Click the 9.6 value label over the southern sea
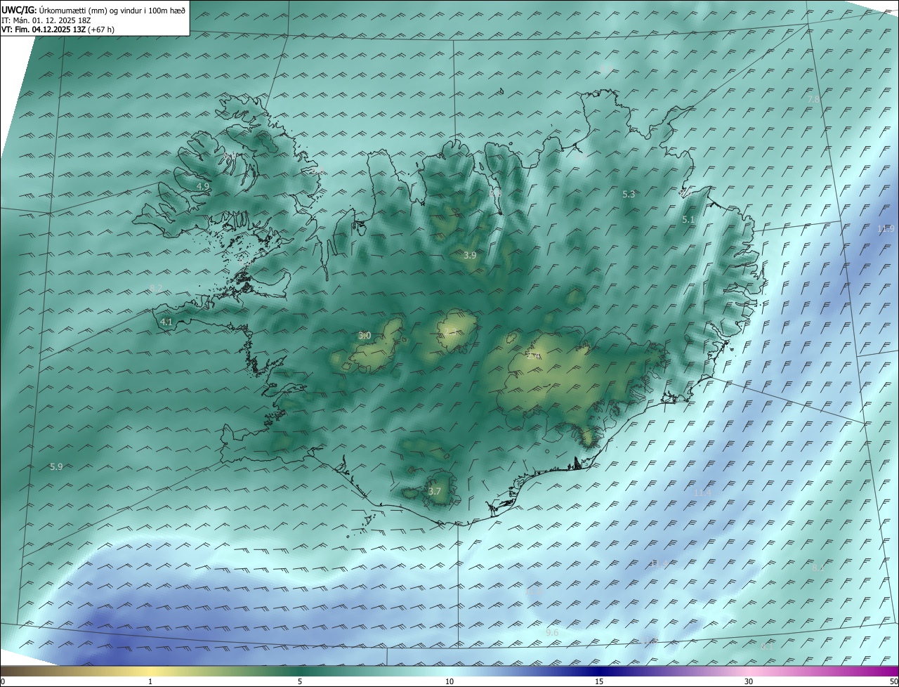 coord(552,633)
